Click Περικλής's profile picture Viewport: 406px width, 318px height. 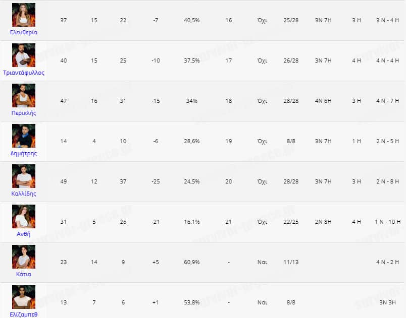pos(24,95)
